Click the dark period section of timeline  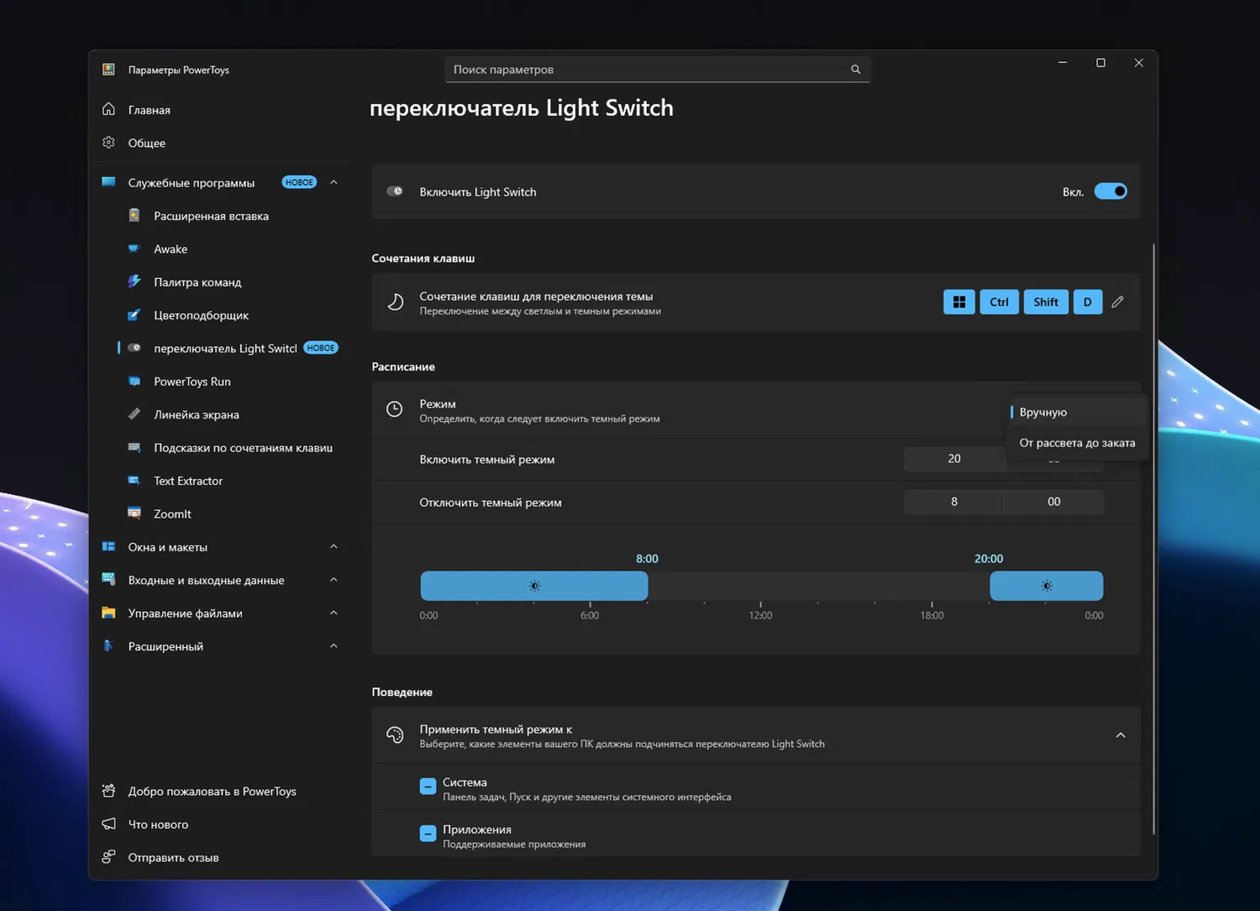pos(819,586)
